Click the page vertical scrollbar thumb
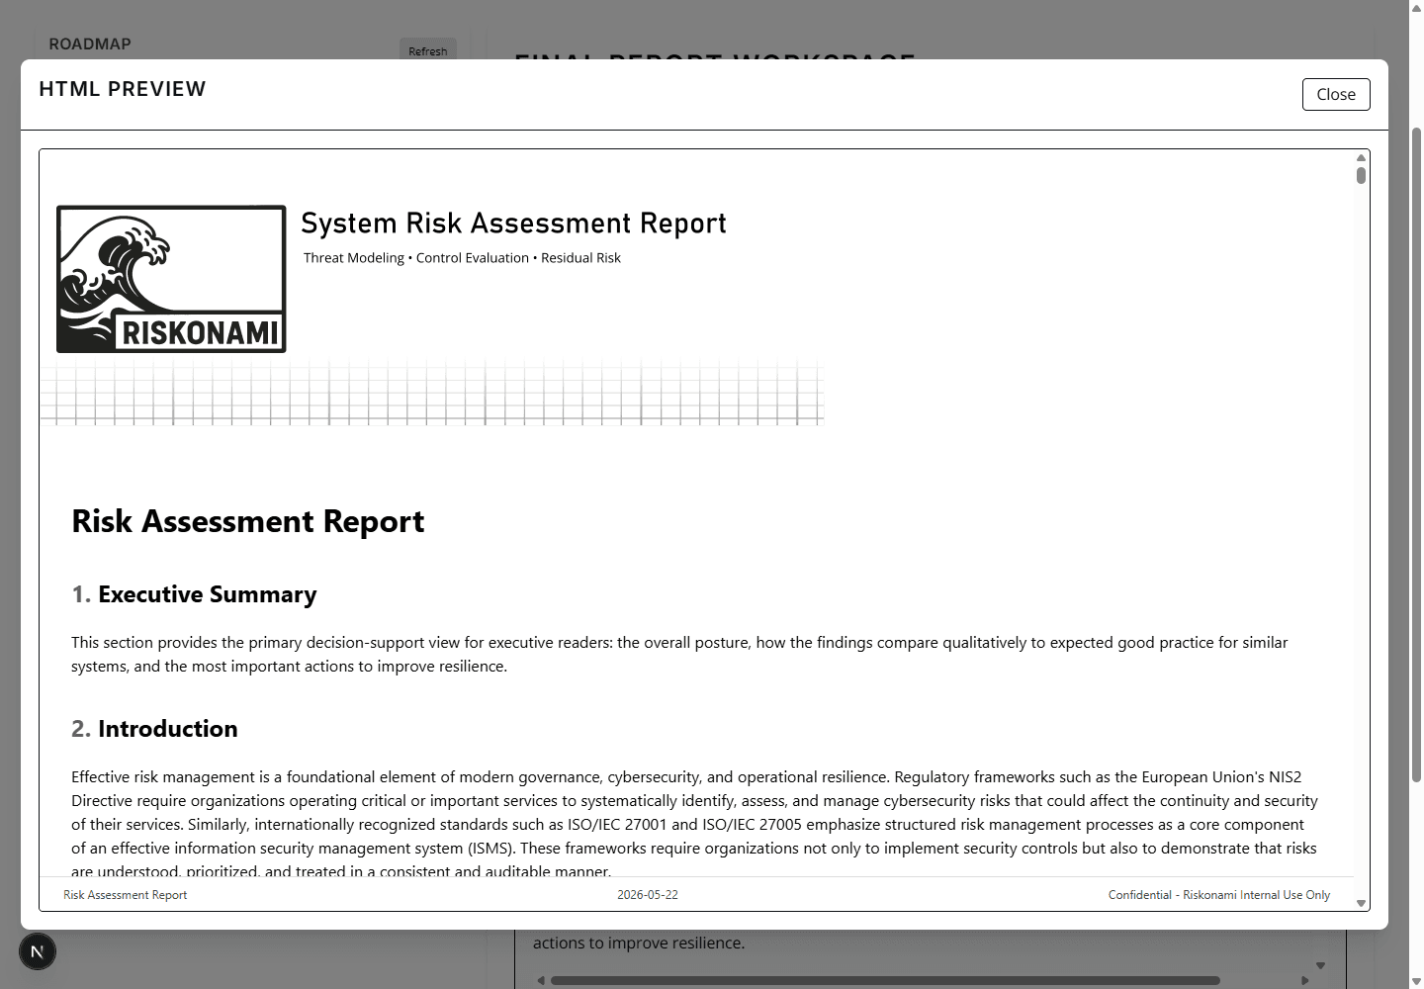Screen dimensions: 1424x989 tap(1416, 455)
